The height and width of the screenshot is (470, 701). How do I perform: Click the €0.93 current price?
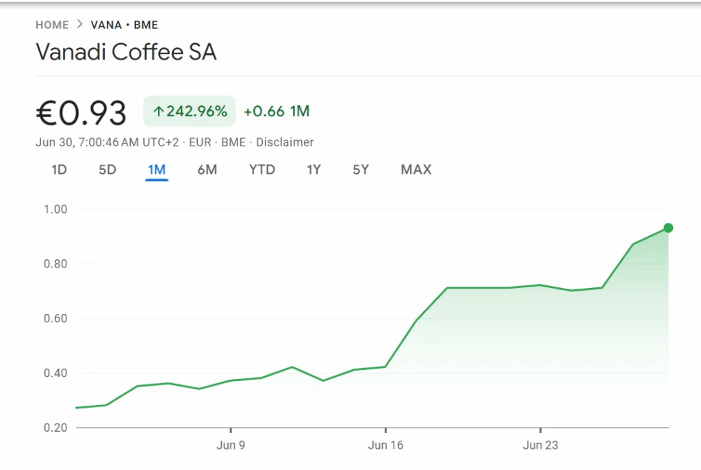81,113
